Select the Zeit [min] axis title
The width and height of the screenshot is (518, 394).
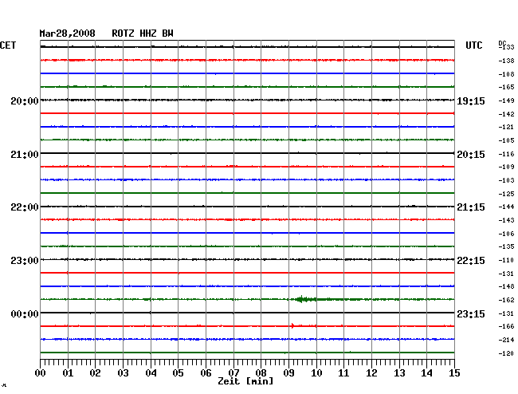(x=245, y=381)
